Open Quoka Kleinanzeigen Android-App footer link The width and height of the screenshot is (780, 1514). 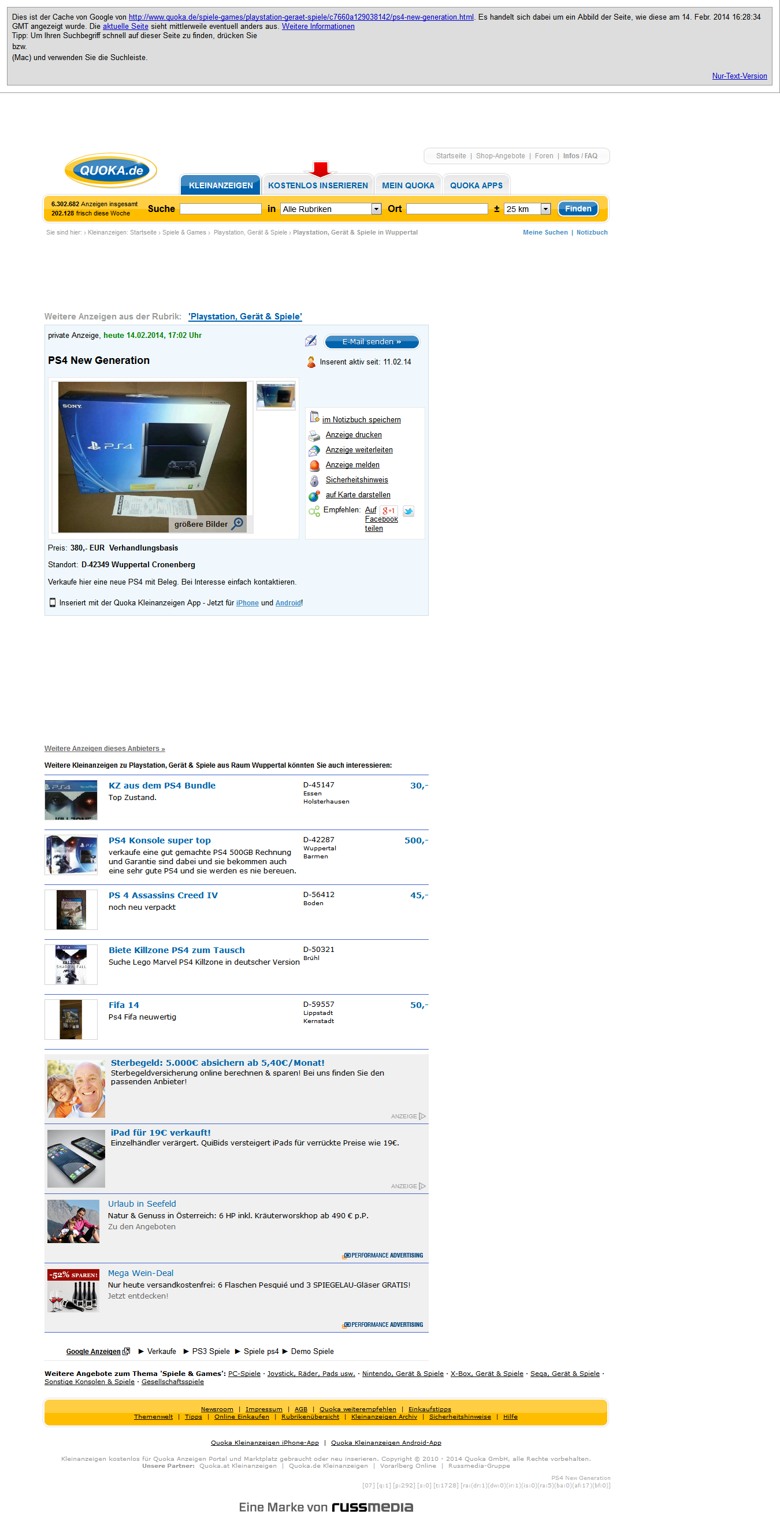click(385, 1442)
